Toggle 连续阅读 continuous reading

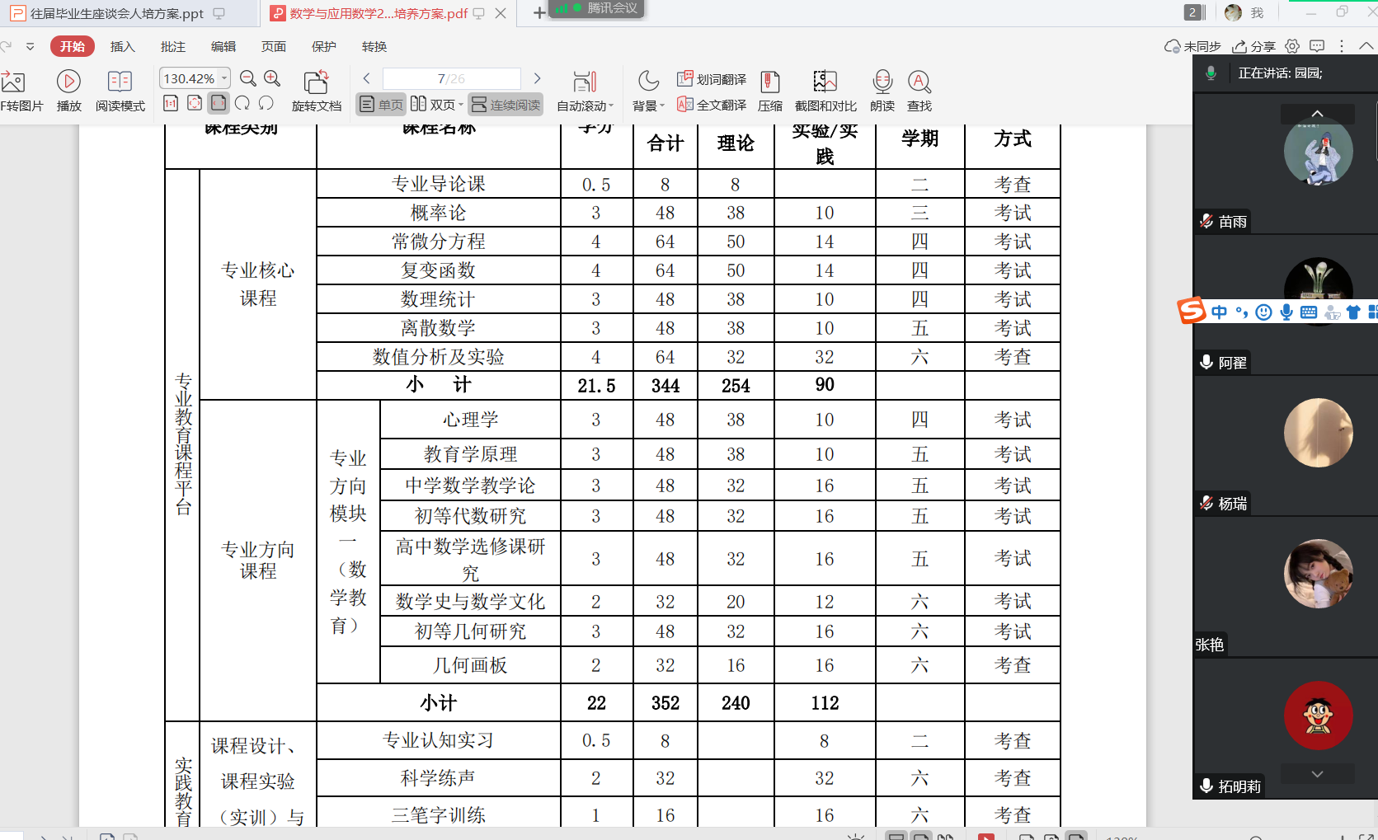506,104
